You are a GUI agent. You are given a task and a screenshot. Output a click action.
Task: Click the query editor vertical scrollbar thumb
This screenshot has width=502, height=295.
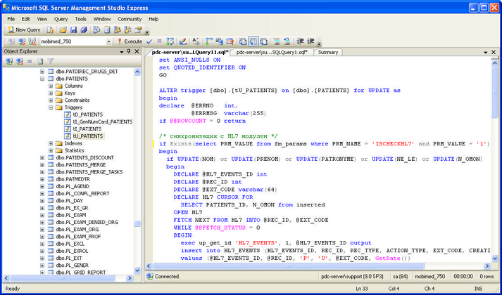click(x=494, y=92)
